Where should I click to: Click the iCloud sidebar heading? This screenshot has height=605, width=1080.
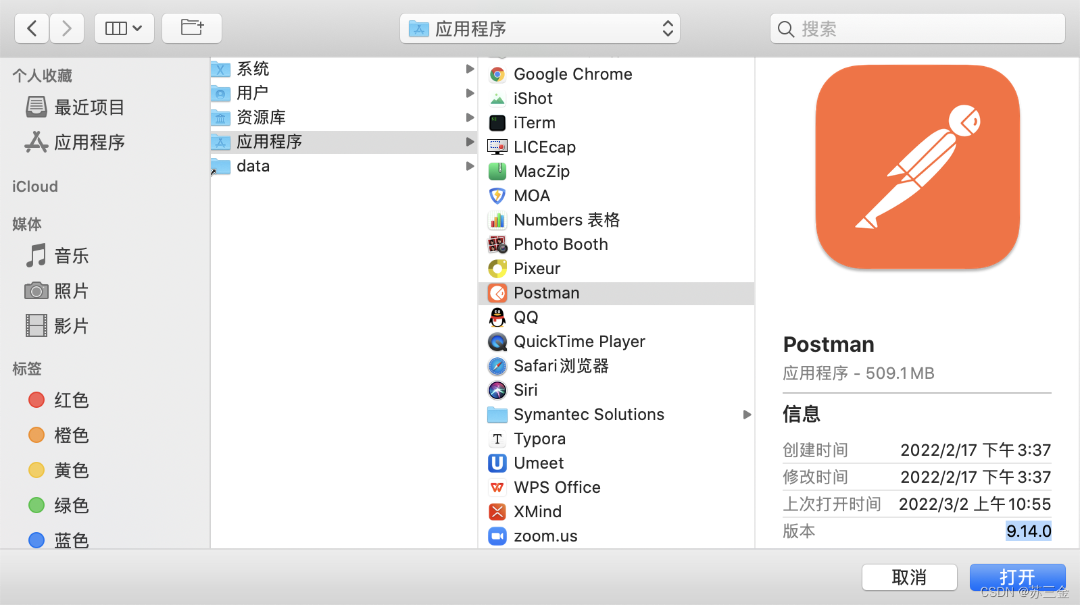(x=35, y=186)
